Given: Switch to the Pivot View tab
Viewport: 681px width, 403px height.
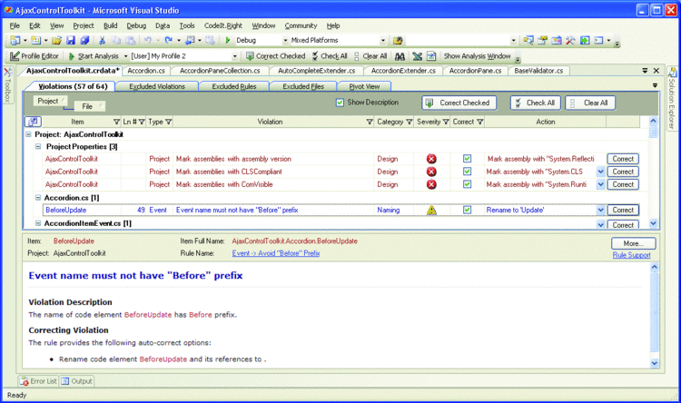Looking at the screenshot, I should [x=364, y=86].
